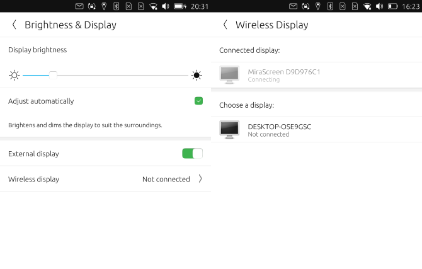The width and height of the screenshot is (422, 269).
Task: Click the high brightness sun icon
Action: coord(197,75)
